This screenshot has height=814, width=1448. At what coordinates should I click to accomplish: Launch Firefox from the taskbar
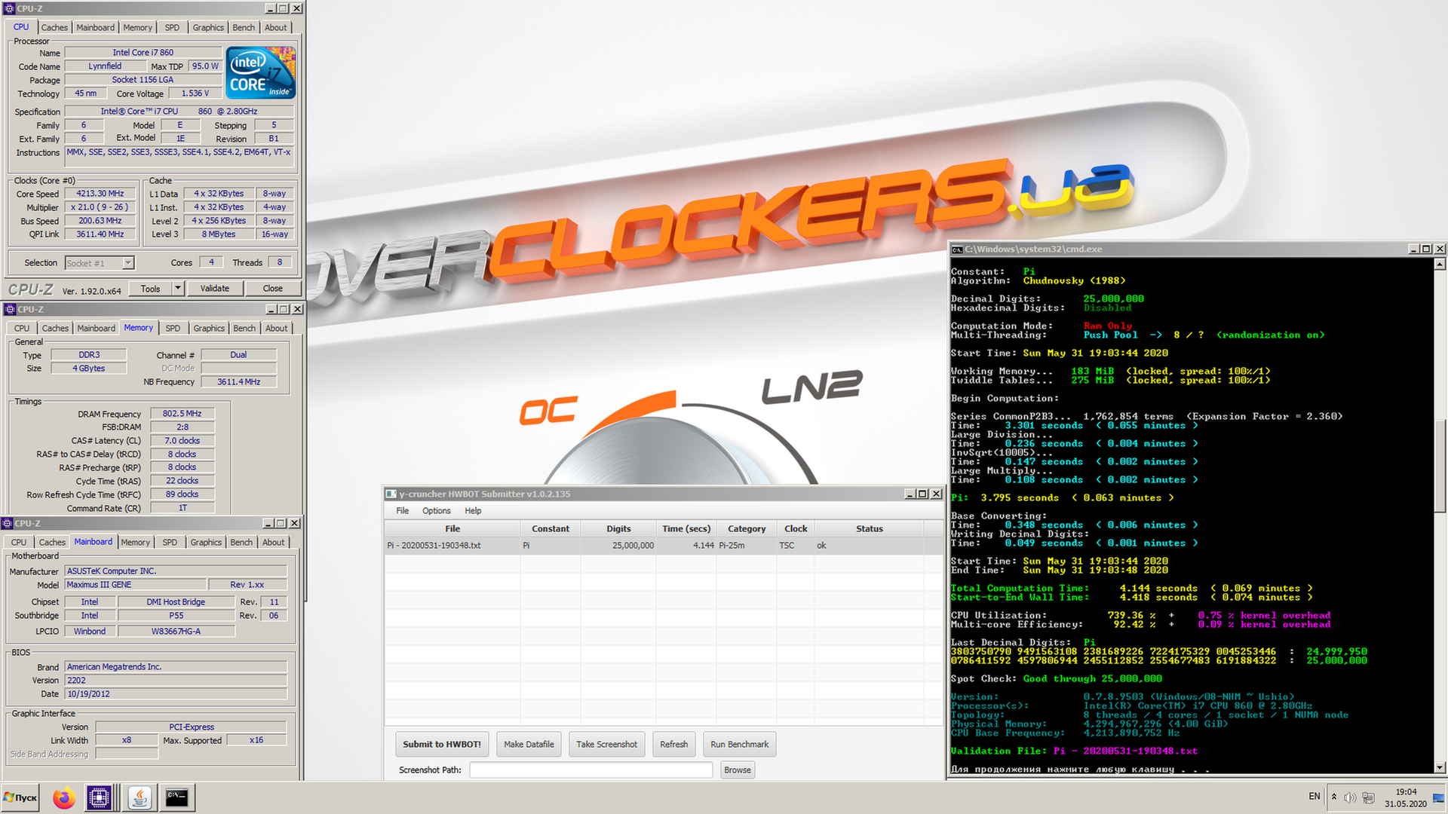coord(64,797)
